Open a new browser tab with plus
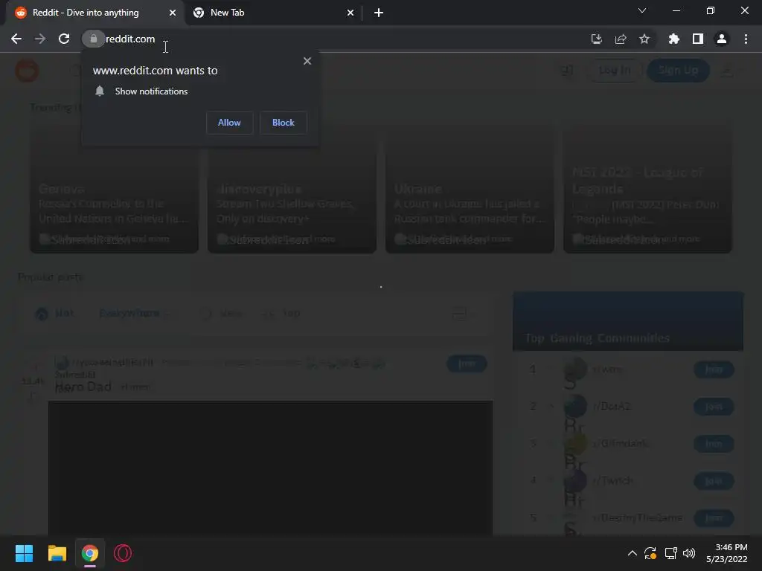The height and width of the screenshot is (571, 762). coord(379,13)
